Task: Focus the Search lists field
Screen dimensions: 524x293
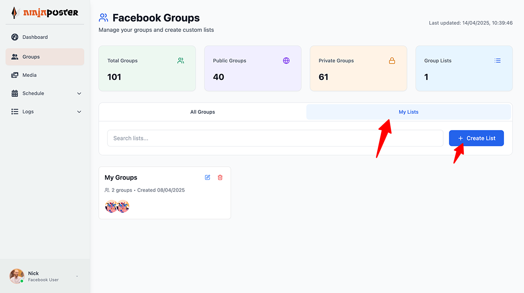Action: [x=275, y=138]
